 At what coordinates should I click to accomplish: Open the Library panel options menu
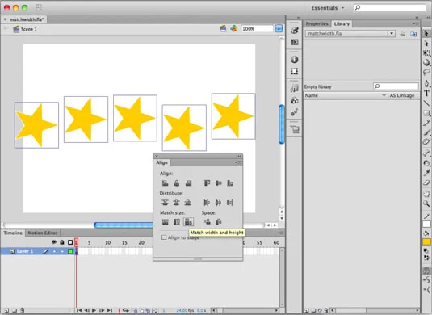pyautogui.click(x=415, y=24)
